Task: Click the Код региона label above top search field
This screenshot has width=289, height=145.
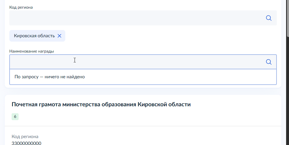Action: [21, 7]
